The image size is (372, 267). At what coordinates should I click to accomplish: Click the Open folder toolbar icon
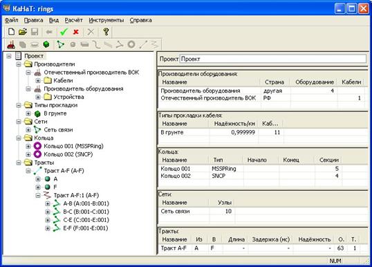tap(23, 32)
